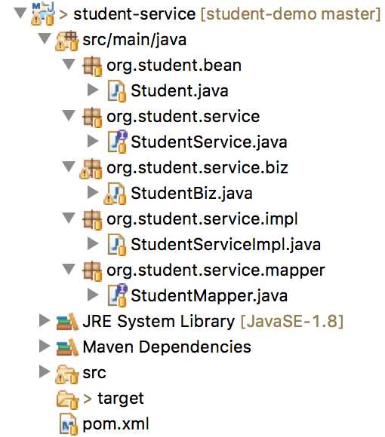385x437 pixels.
Task: Click the StudentBiz.java warning file icon
Action: coord(115,193)
